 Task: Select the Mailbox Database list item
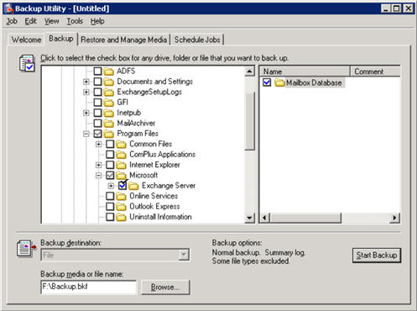[314, 82]
